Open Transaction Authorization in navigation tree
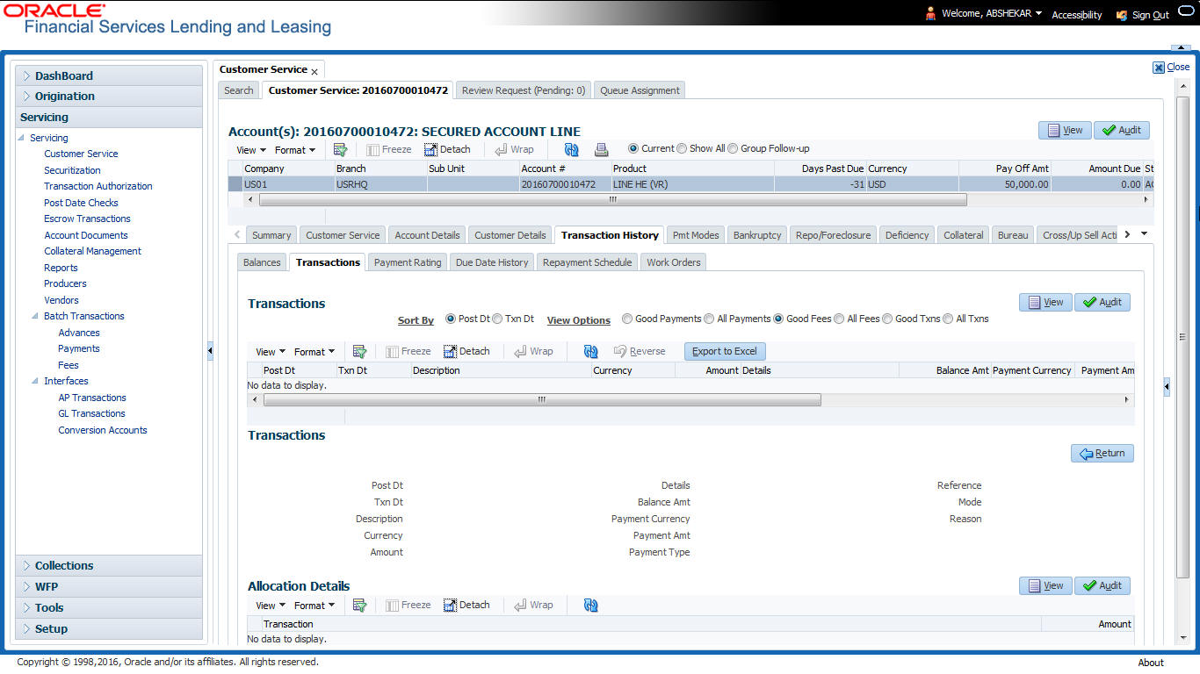This screenshot has width=1200, height=674. pos(98,186)
